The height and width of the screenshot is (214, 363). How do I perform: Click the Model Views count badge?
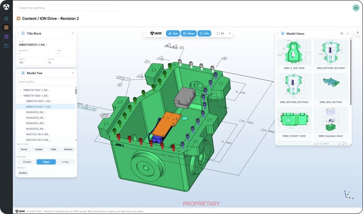(342, 33)
